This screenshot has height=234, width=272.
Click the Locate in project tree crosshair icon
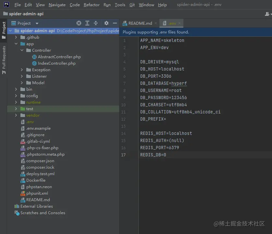click(79, 23)
